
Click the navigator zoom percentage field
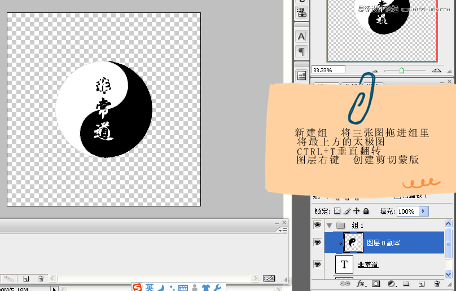tap(329, 70)
